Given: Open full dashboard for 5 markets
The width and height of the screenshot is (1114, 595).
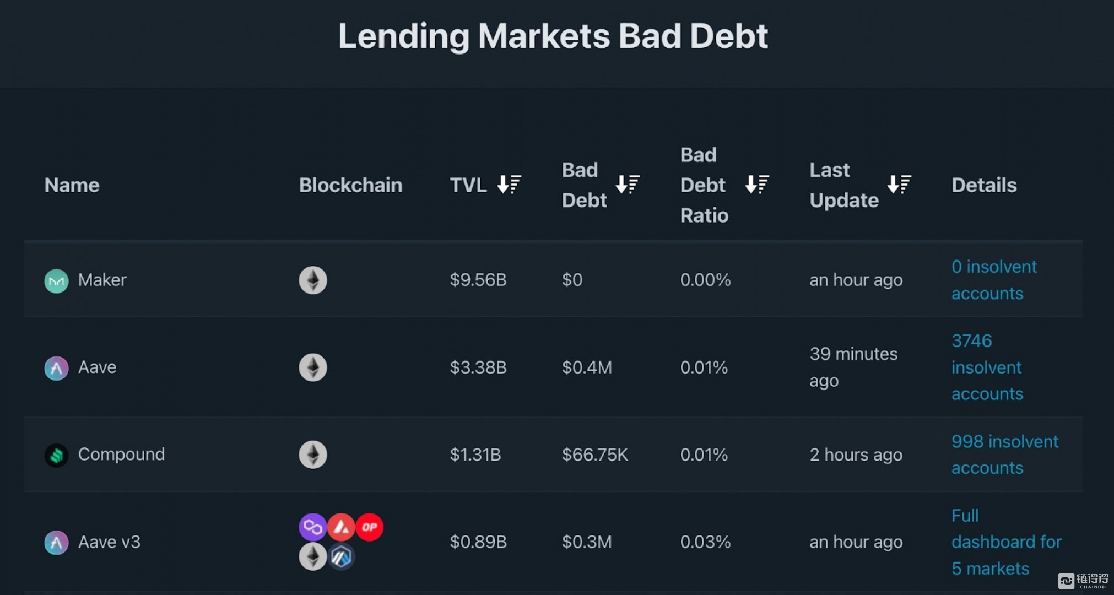Looking at the screenshot, I should [1005, 542].
